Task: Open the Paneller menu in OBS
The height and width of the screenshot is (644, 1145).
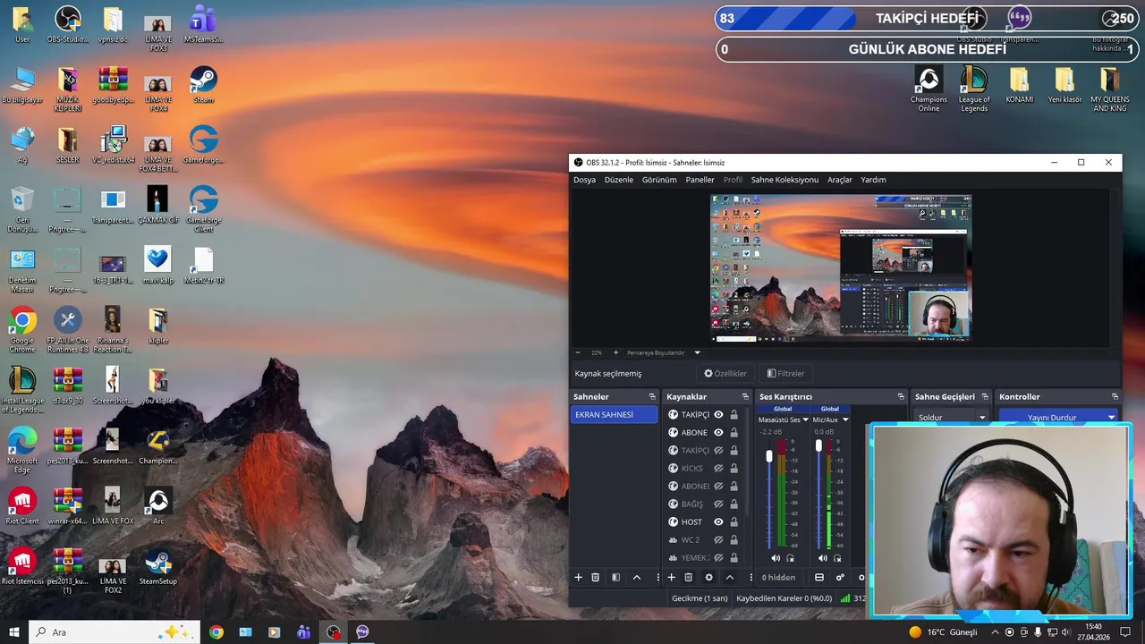Action: pyautogui.click(x=700, y=180)
